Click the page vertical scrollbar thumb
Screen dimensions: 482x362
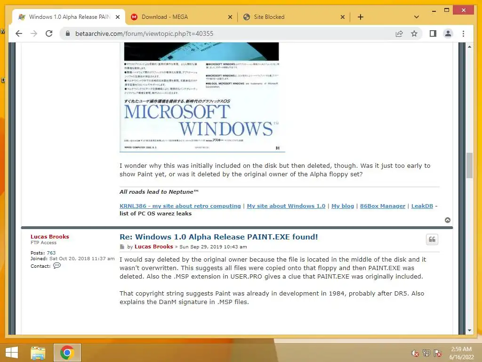coord(469,165)
